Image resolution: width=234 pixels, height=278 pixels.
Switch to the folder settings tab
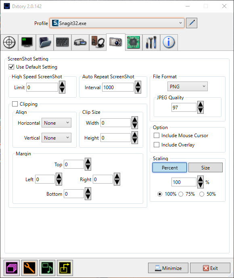click(45, 42)
